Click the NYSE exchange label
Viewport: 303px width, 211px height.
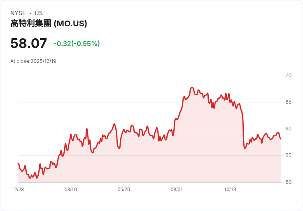[18, 13]
